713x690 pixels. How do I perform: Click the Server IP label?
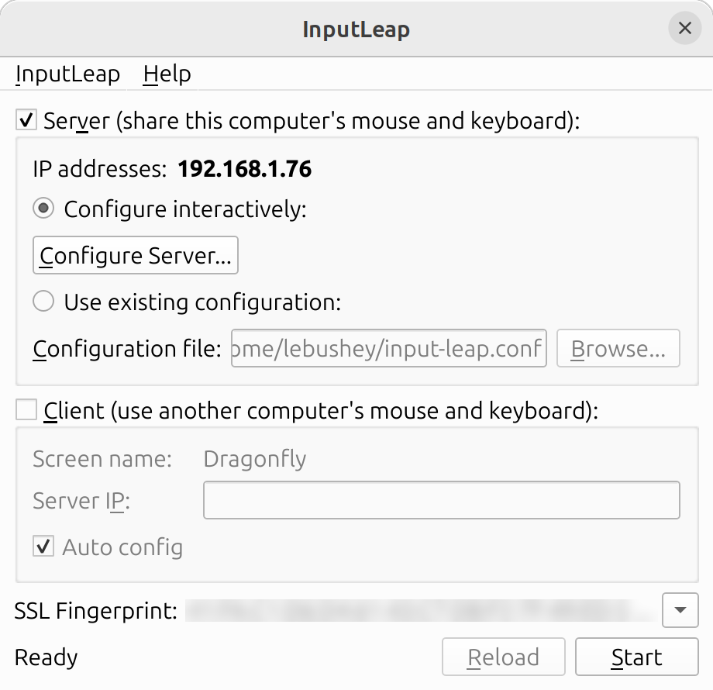point(81,501)
